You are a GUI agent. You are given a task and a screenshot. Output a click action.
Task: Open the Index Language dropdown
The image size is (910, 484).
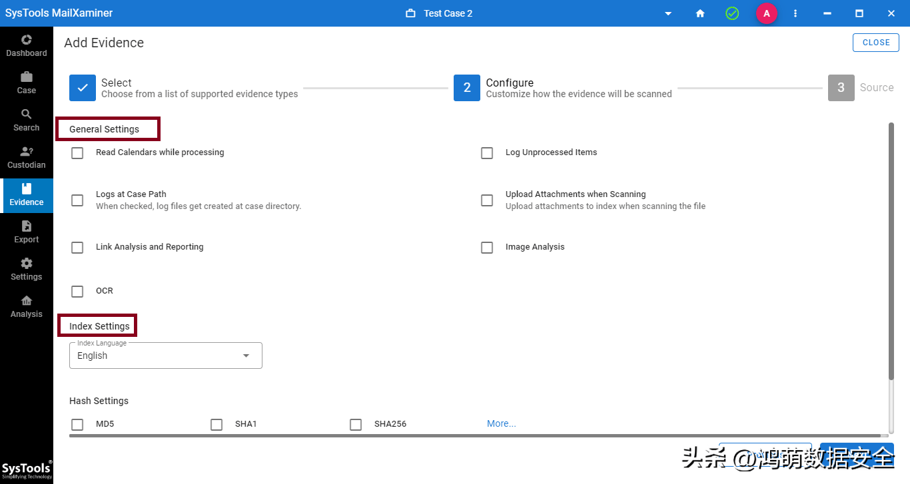(x=166, y=356)
